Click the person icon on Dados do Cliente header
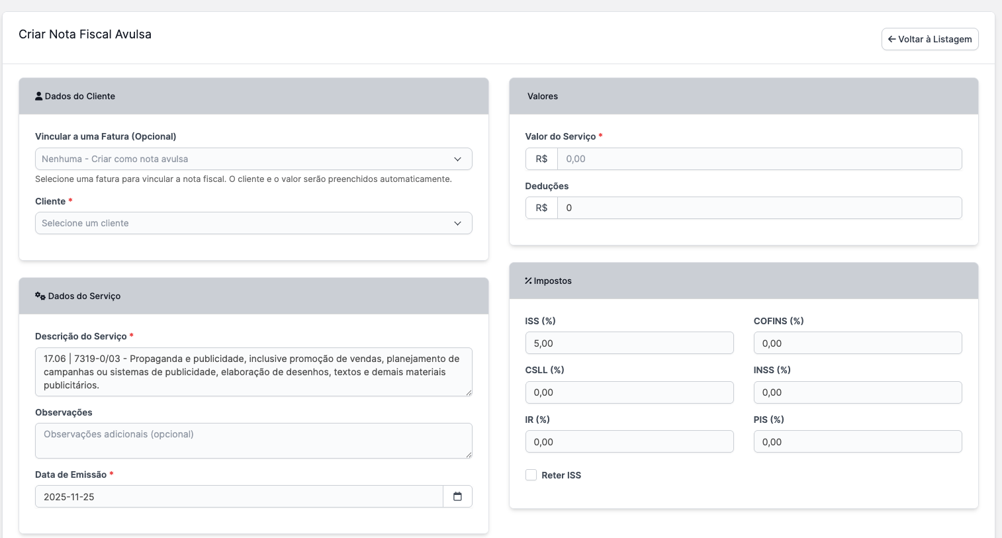The width and height of the screenshot is (1002, 538). click(x=38, y=95)
